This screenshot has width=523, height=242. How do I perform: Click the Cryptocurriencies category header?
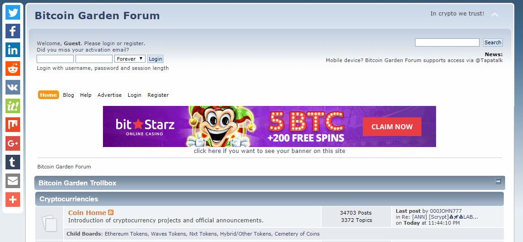tap(69, 199)
